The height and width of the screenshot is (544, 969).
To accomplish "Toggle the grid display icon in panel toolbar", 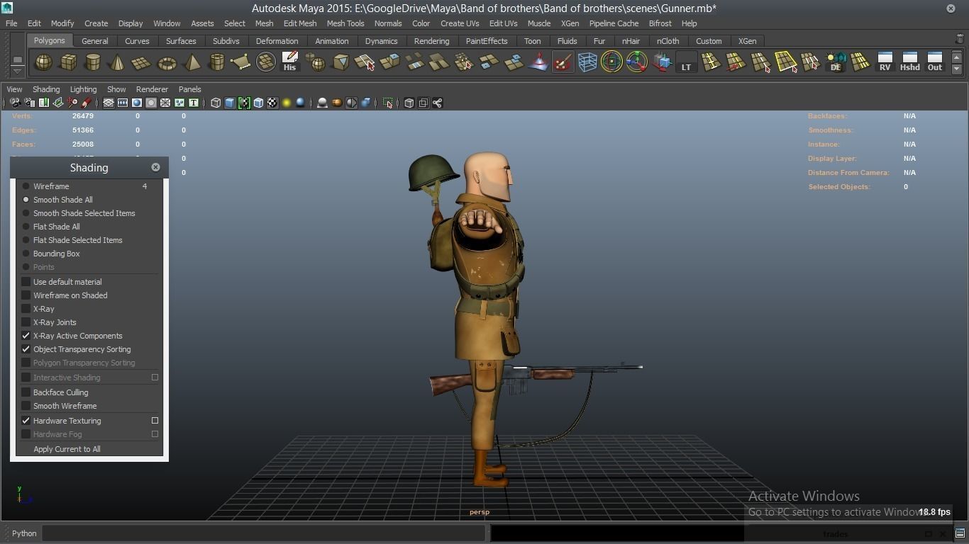I will 109,103.
